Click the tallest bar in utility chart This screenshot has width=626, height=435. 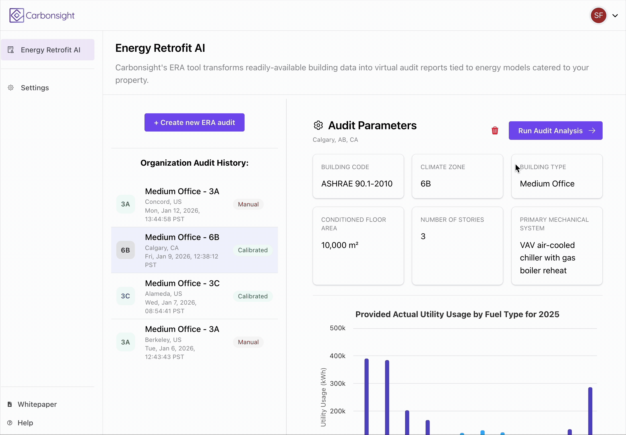point(367,396)
